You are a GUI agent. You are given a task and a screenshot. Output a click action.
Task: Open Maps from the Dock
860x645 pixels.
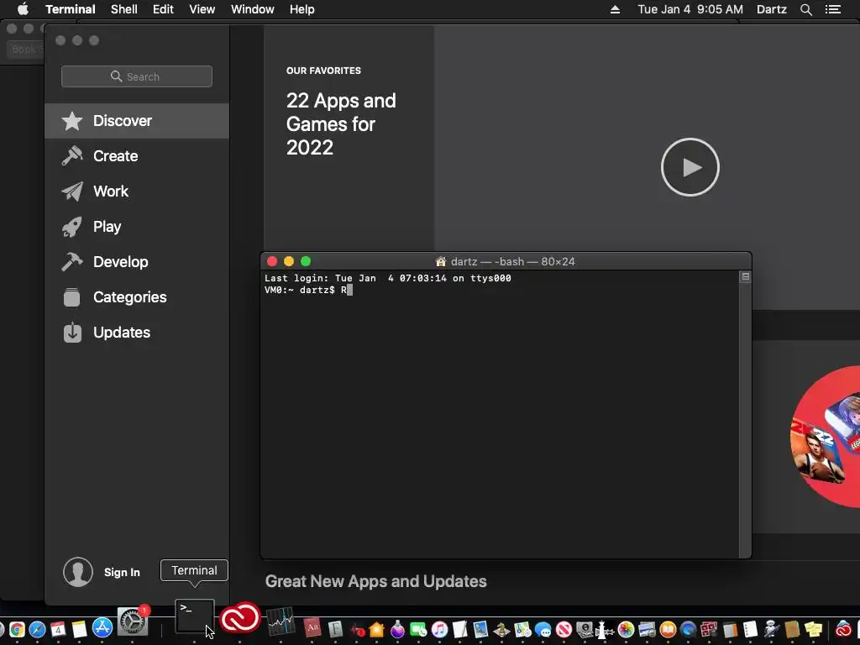[522, 630]
